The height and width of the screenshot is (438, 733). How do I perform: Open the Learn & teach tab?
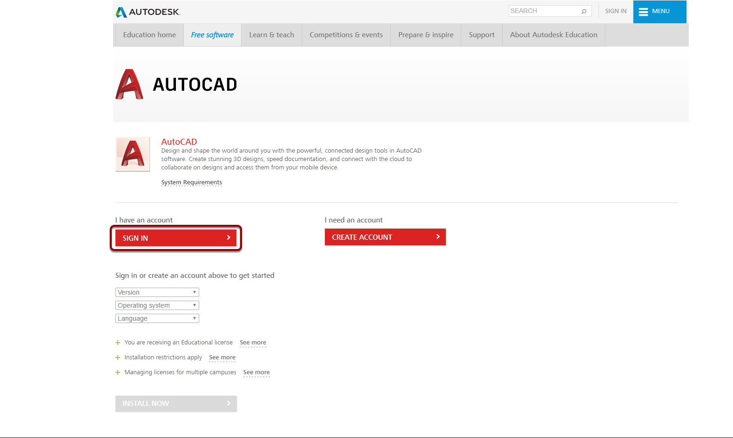tap(272, 35)
